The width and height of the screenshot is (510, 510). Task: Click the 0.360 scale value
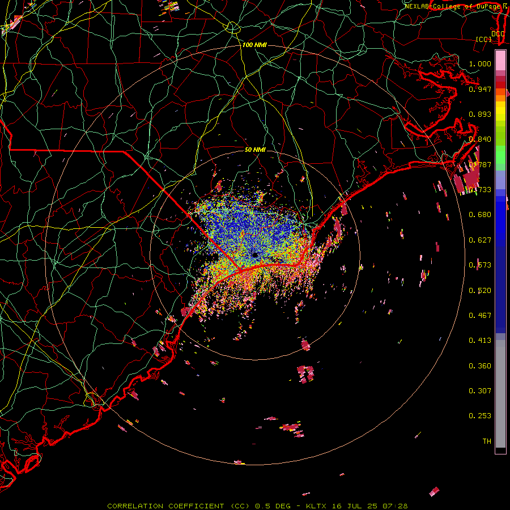click(480, 366)
